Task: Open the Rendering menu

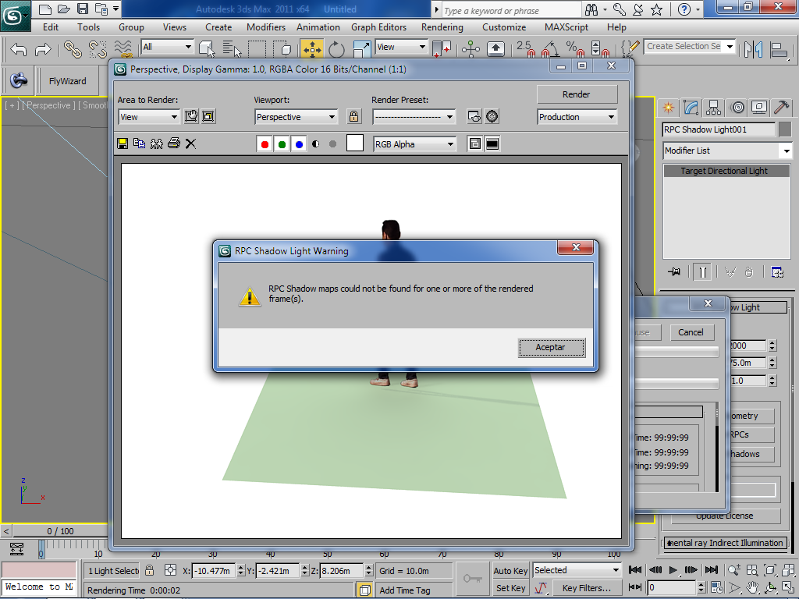Action: click(442, 27)
